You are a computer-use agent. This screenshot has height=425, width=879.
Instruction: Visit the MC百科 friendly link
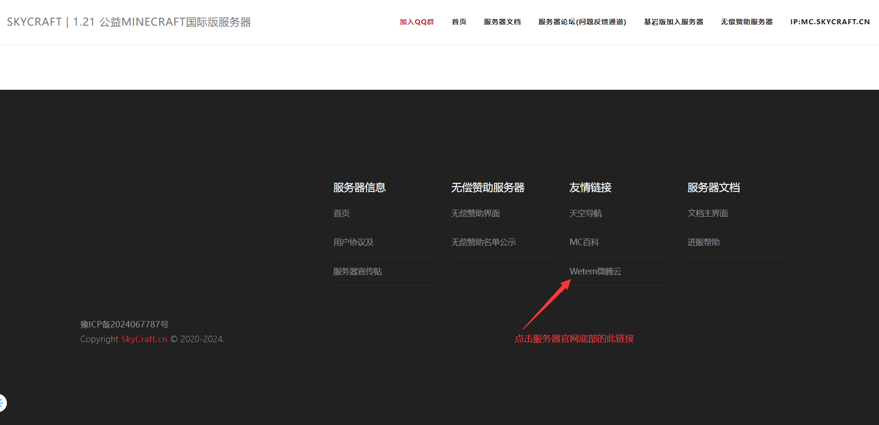[584, 242]
